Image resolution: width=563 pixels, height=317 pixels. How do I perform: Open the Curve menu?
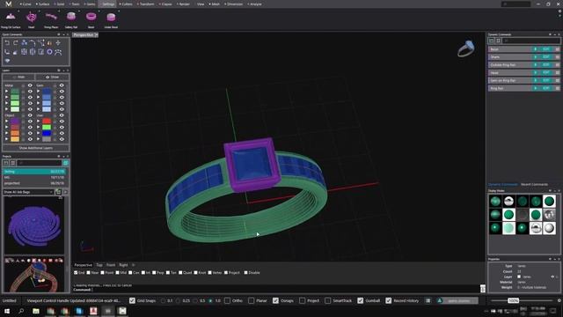26,4
